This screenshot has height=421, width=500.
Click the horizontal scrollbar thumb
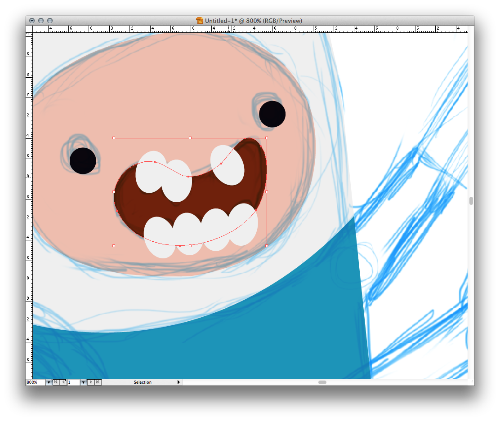[x=322, y=382]
